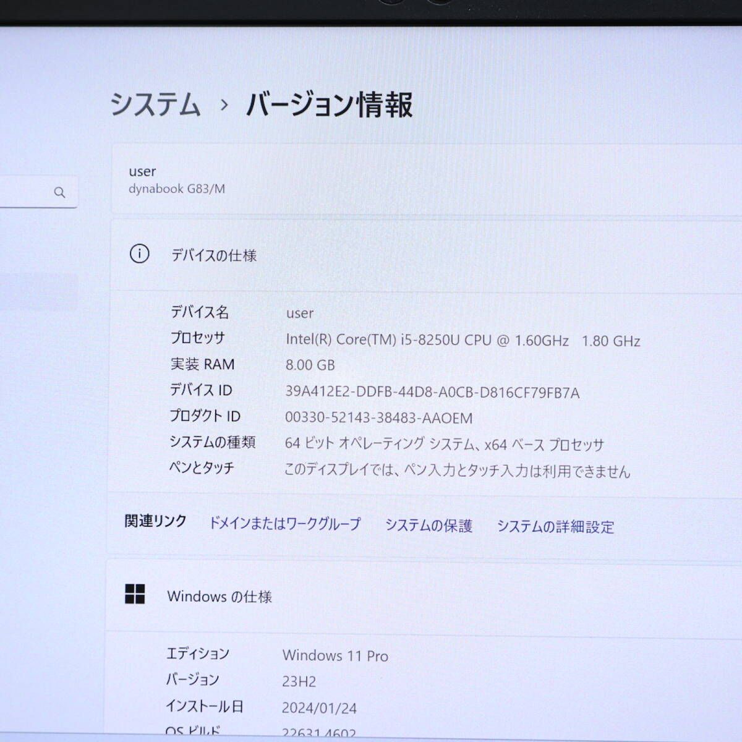Image resolution: width=742 pixels, height=742 pixels.
Task: Open ドメインまたはワークグループ link
Action: click(285, 524)
